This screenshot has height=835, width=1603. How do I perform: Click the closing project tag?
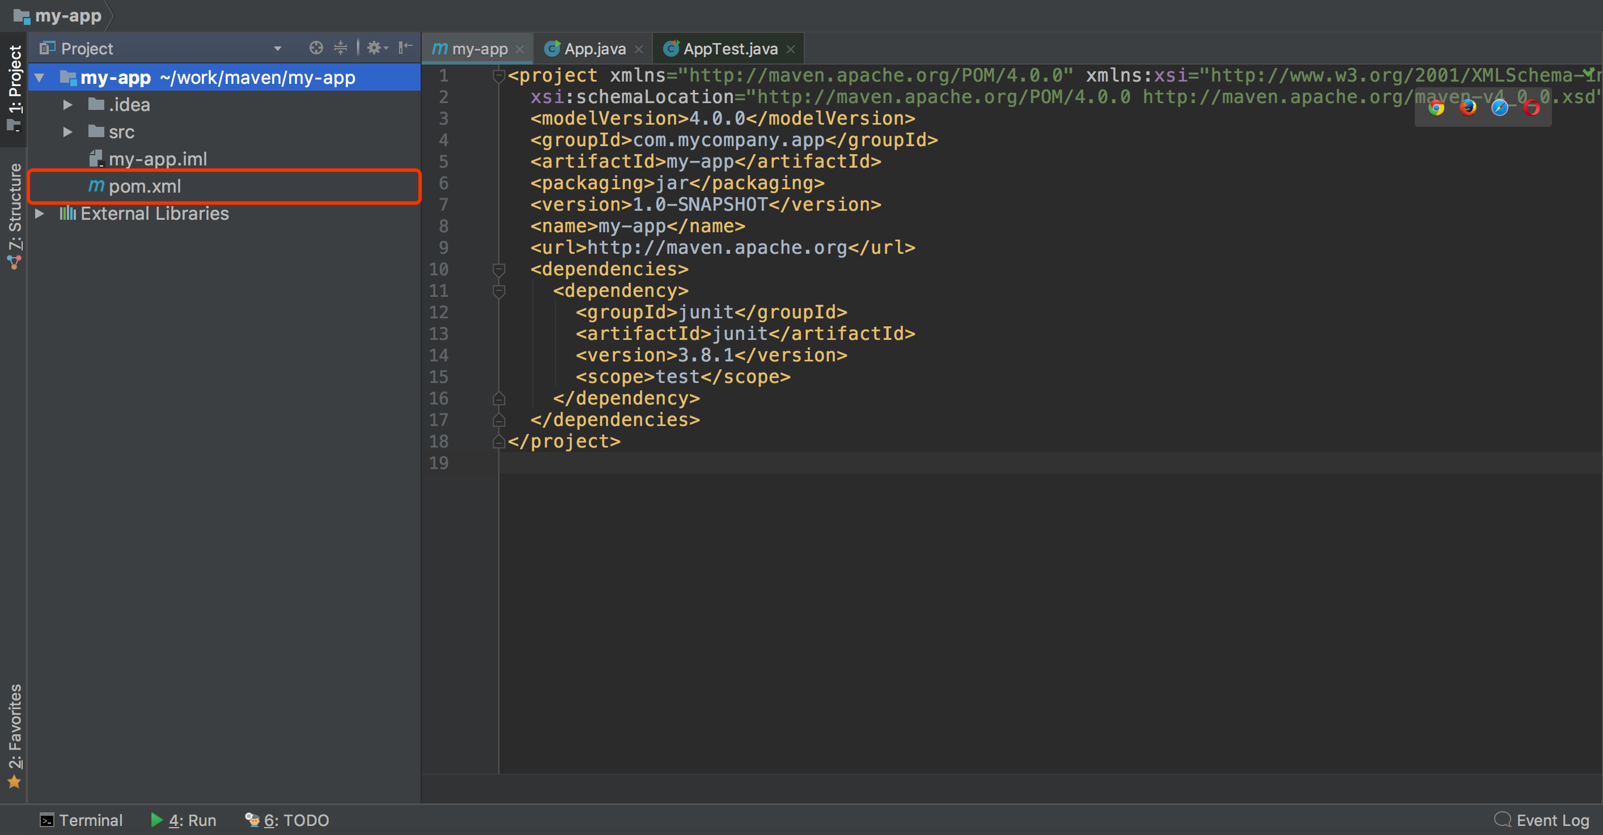pyautogui.click(x=564, y=441)
